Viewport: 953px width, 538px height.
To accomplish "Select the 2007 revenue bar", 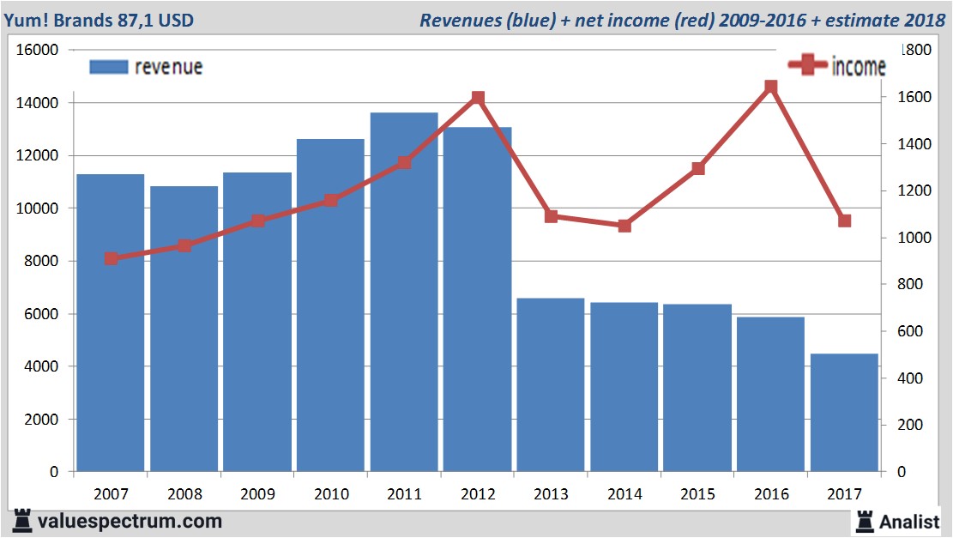I will (111, 323).
